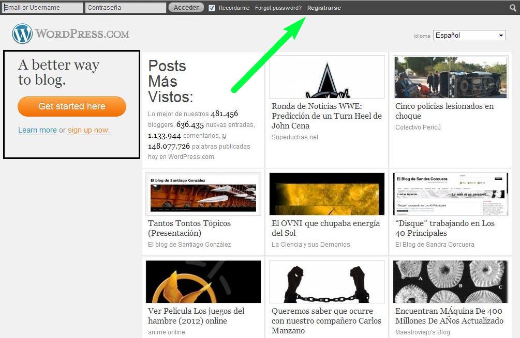Visit the Superluchas.net blog link
Screen dimensions: 520x338
click(x=295, y=137)
